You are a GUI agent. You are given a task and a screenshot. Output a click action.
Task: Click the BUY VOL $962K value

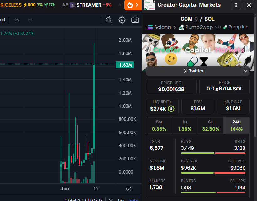(188, 168)
